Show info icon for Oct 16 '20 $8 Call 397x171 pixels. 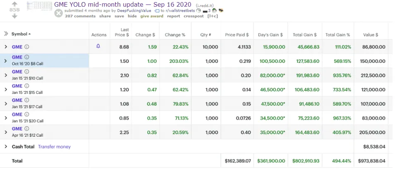[27, 57]
